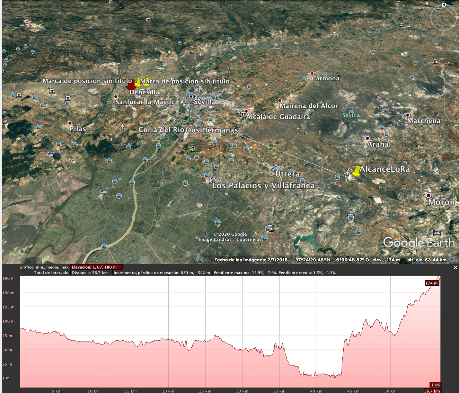Click the green Sevilla label near Mairena
Screen dimensions: 459x393
pos(351,115)
